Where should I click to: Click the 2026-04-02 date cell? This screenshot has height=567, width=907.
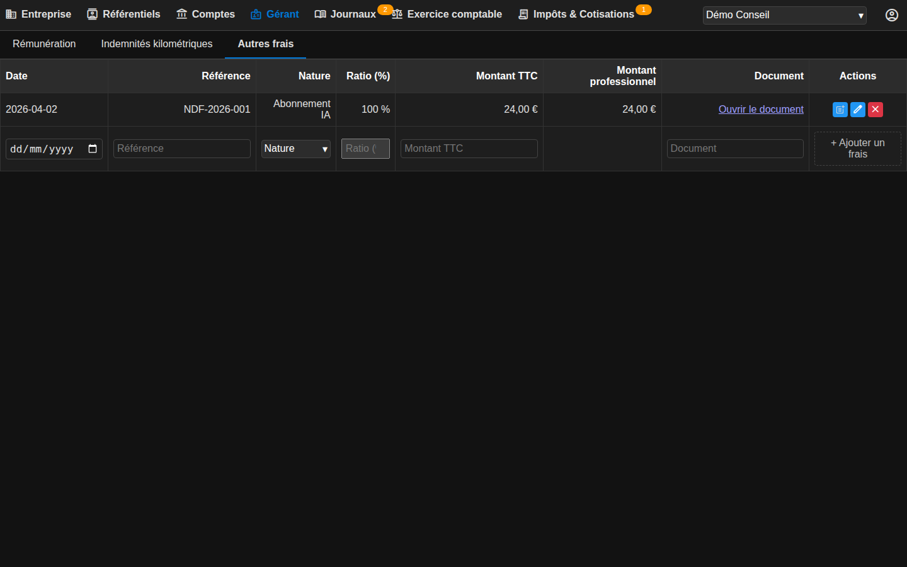[x=54, y=110]
